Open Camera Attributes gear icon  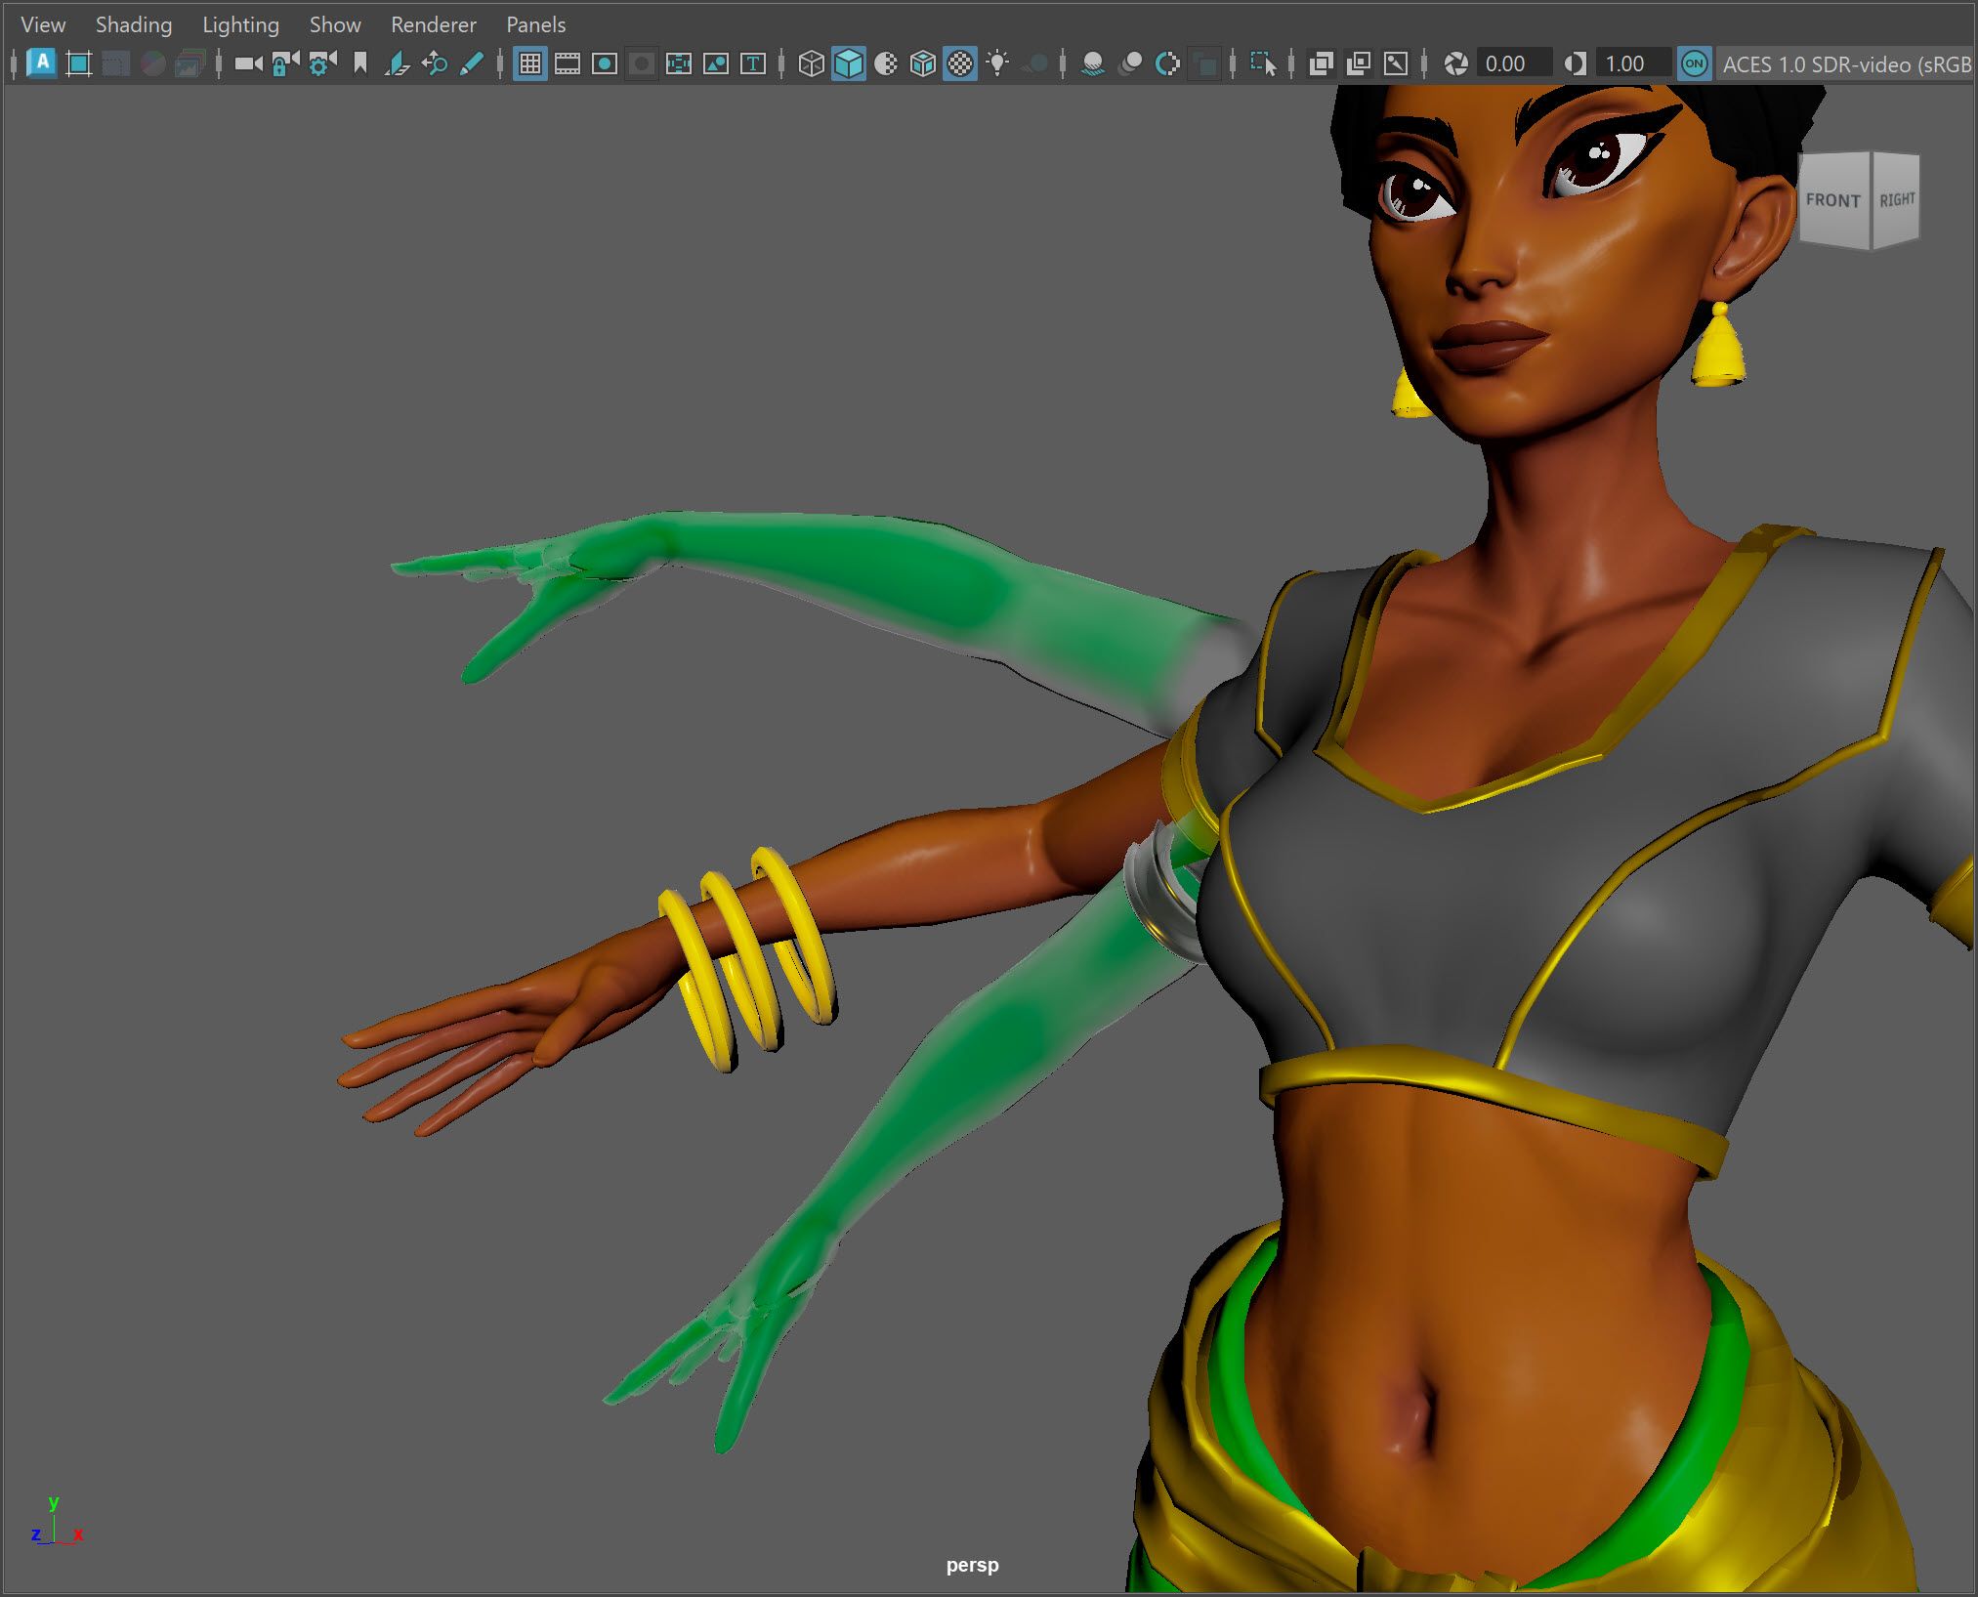(322, 64)
